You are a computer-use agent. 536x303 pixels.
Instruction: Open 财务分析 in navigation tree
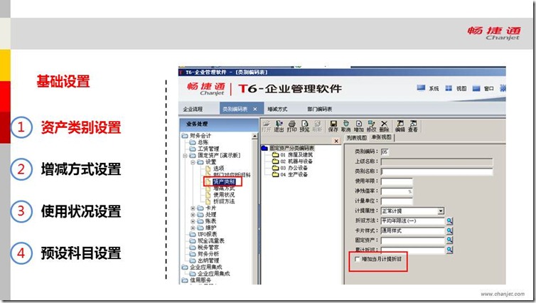coord(208,254)
